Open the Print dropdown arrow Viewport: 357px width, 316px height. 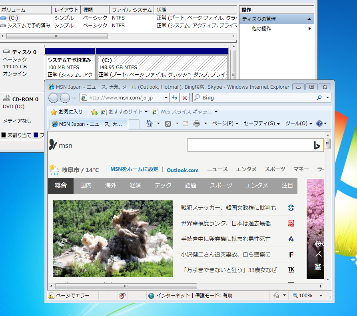(x=205, y=123)
